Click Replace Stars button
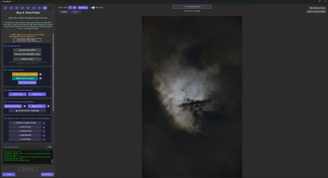328x178 pixels. [x=27, y=59]
